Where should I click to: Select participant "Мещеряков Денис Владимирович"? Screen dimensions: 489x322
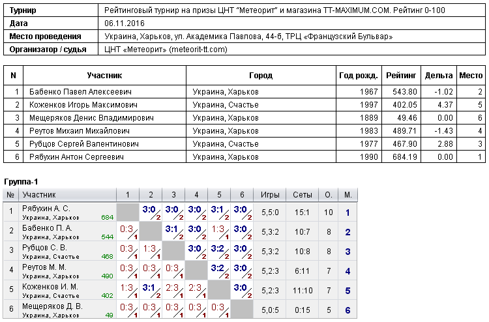pos(91,118)
